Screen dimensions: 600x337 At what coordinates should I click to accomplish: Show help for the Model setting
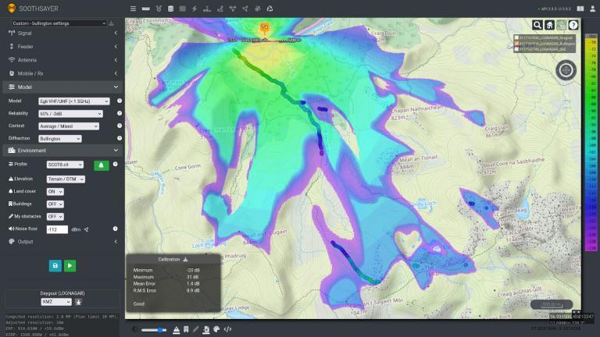120,101
